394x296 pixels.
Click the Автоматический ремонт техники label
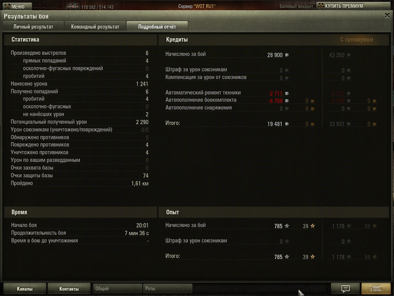203,92
